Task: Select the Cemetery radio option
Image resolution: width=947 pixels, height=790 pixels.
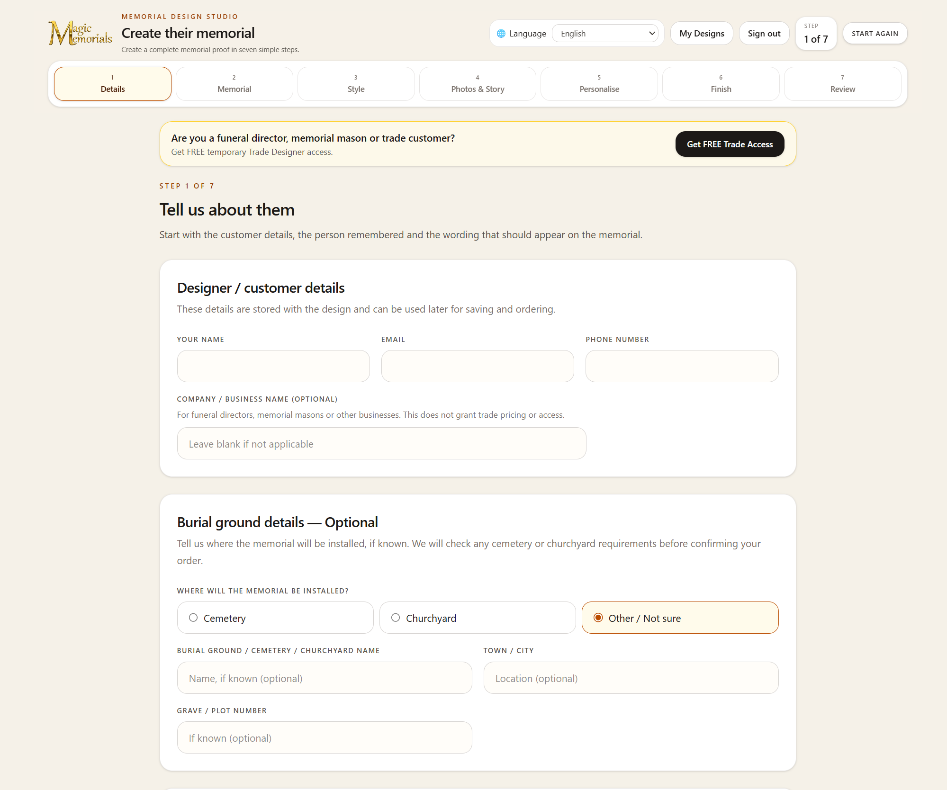Action: point(275,618)
